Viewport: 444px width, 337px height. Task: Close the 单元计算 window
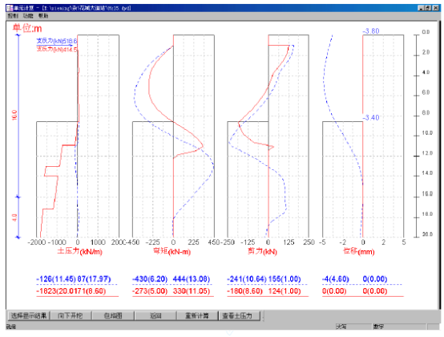click(435, 8)
